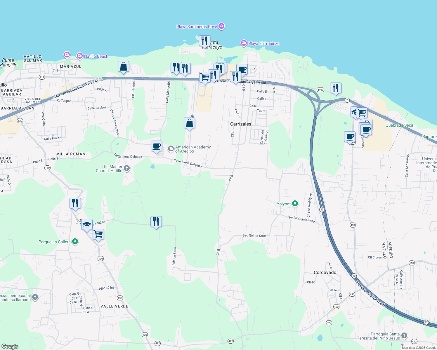
Task: Select the tree icon at Parque La Gallera
Action: click(75, 242)
